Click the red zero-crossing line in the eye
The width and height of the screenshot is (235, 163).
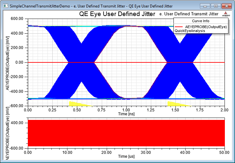126,62
